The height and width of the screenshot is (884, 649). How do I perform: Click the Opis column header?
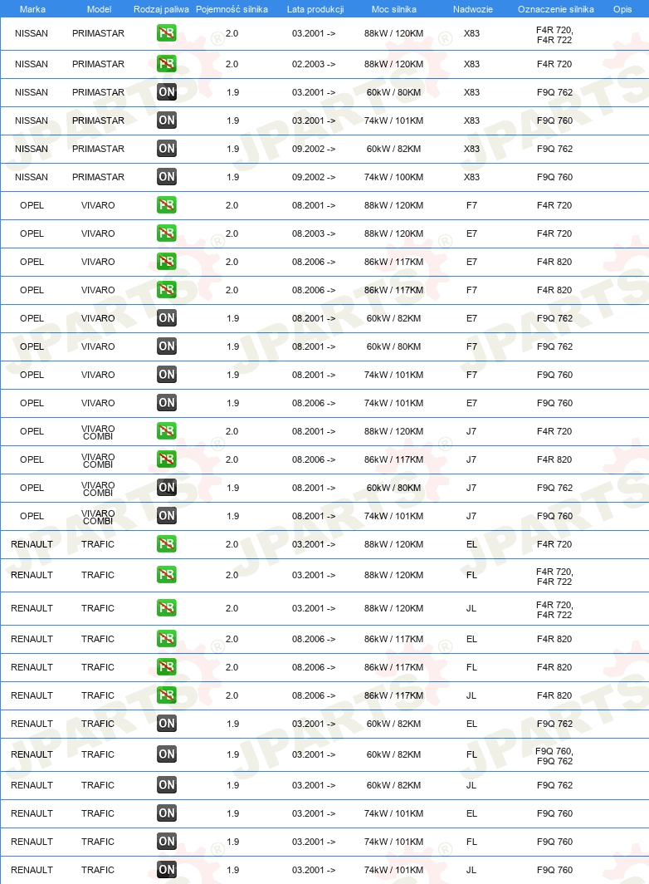click(622, 9)
